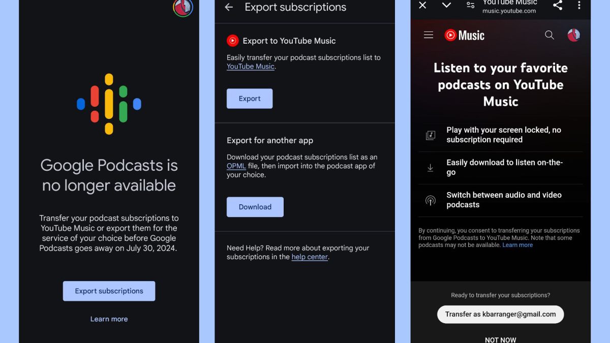This screenshot has height=343, width=610.
Task: Open the site settings tune icon
Action: tap(471, 5)
